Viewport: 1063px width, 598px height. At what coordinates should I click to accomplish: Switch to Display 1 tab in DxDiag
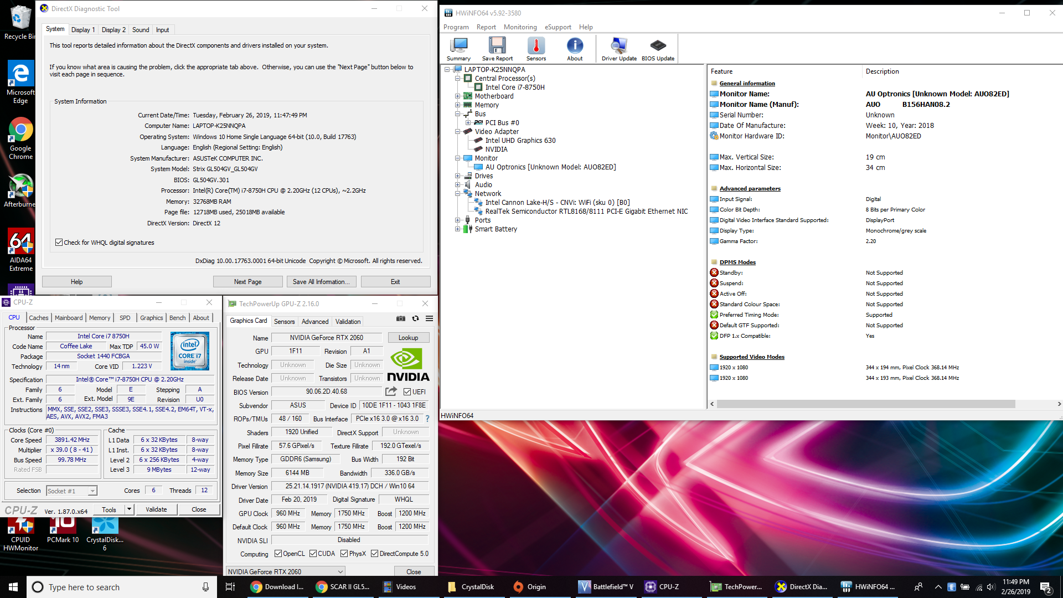(x=83, y=30)
